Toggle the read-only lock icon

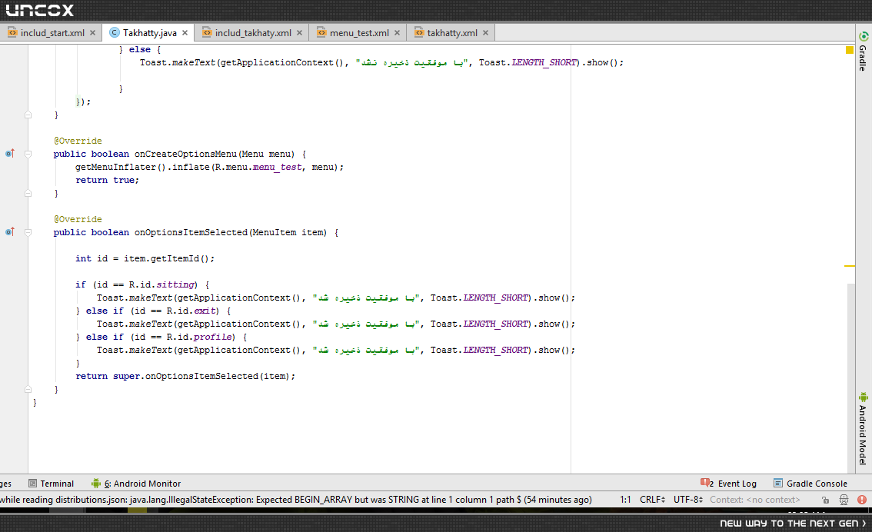pos(825,500)
